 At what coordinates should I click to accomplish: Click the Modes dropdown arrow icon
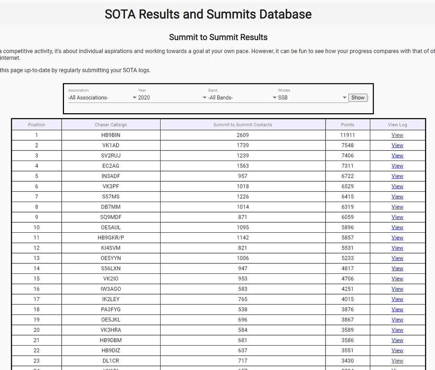click(344, 97)
